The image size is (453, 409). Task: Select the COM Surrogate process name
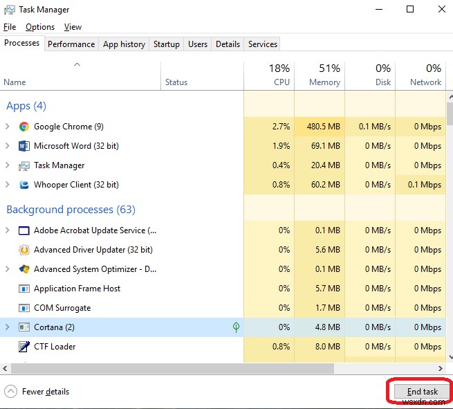pos(62,308)
